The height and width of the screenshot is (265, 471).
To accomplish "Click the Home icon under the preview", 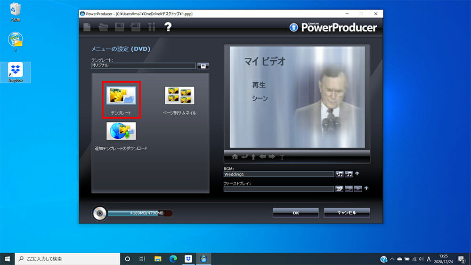I will pyautogui.click(x=235, y=157).
